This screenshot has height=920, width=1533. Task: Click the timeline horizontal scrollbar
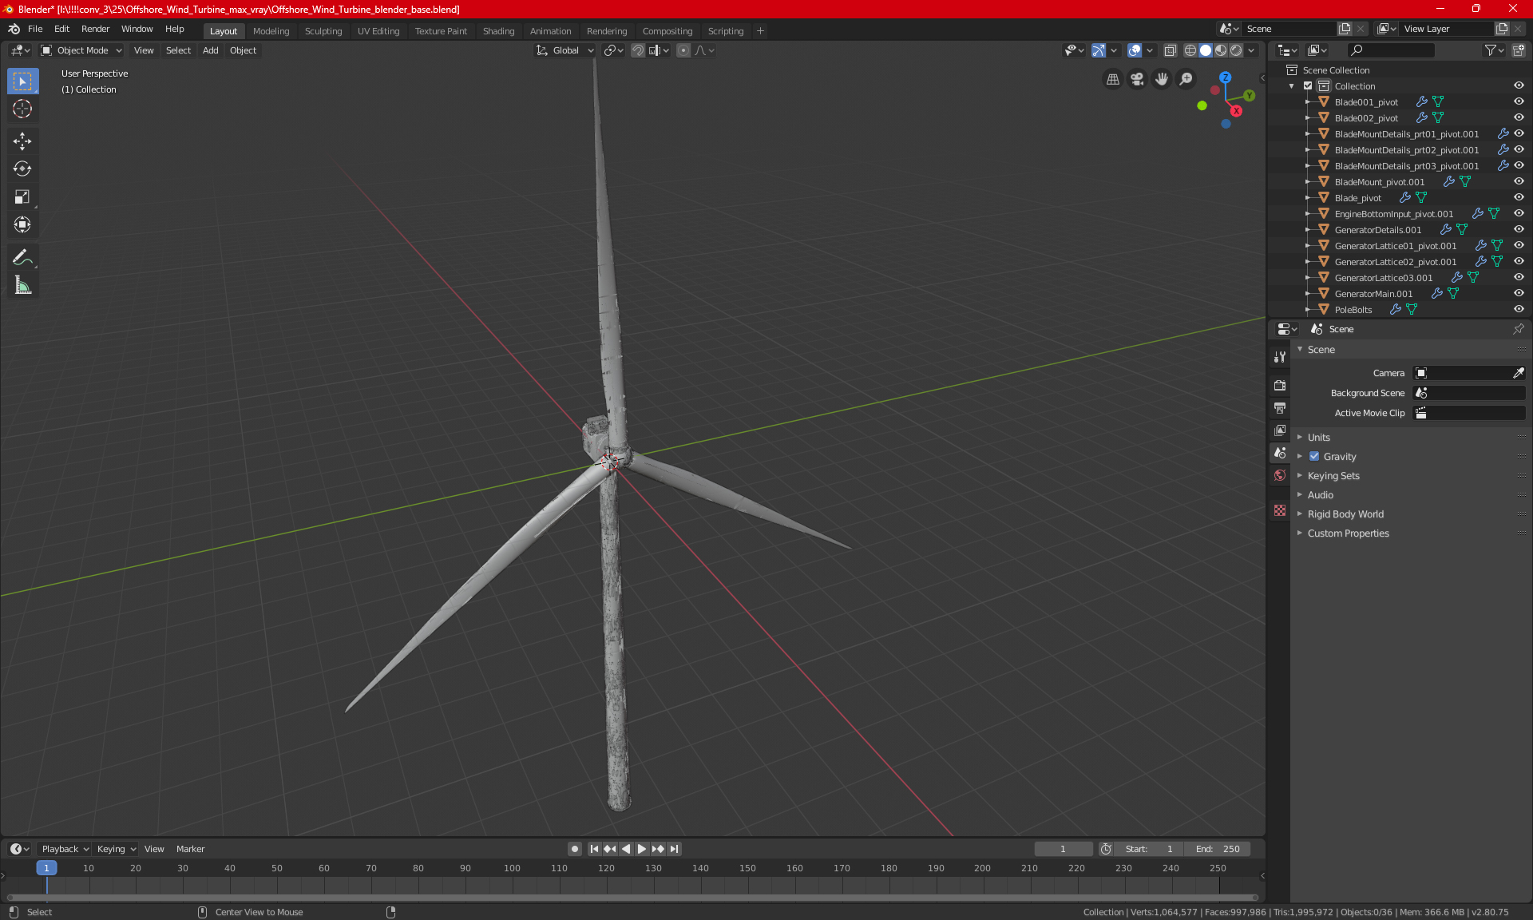point(631,898)
